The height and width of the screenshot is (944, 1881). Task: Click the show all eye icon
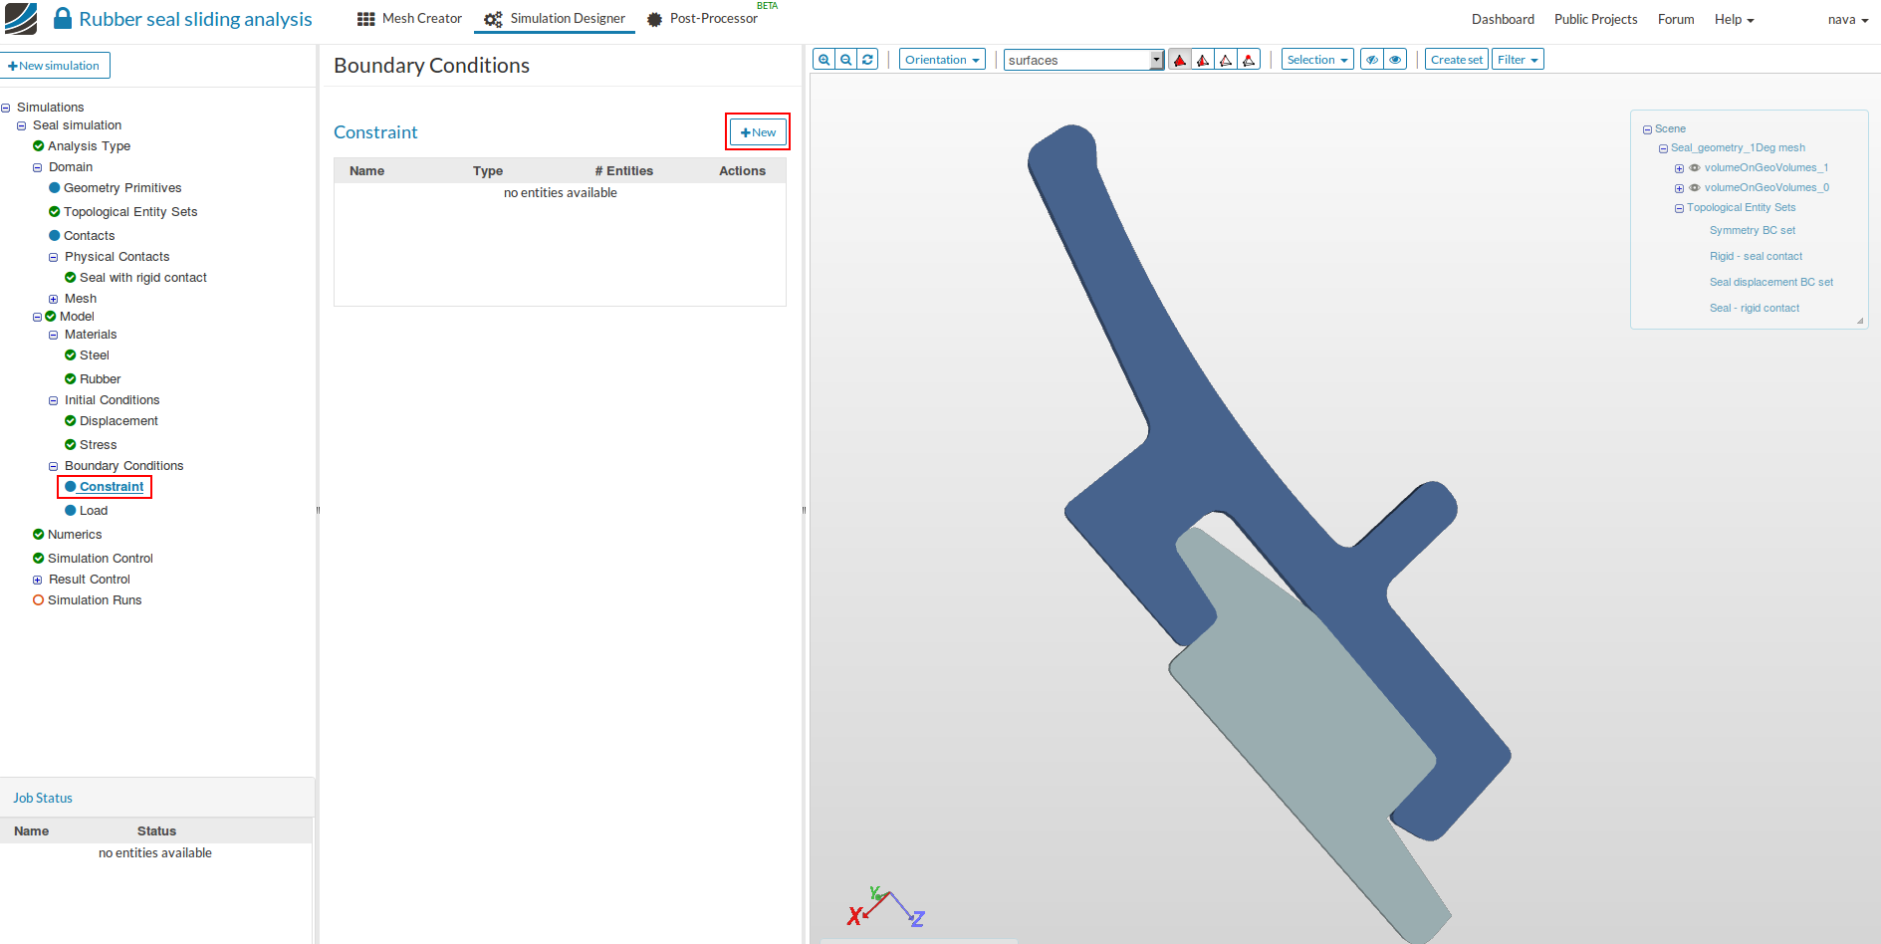1395,60
